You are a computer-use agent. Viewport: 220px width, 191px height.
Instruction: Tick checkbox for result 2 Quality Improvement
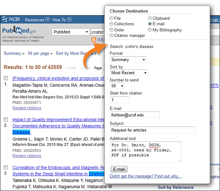(x=6, y=120)
